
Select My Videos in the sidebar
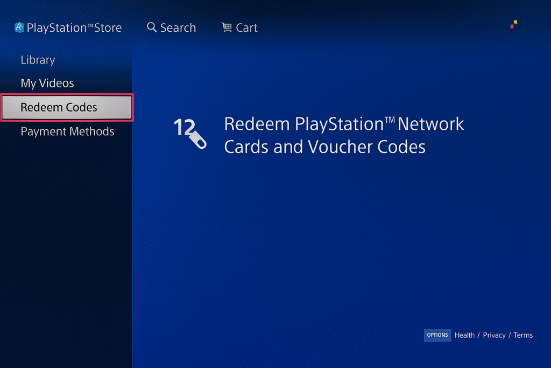click(x=47, y=84)
